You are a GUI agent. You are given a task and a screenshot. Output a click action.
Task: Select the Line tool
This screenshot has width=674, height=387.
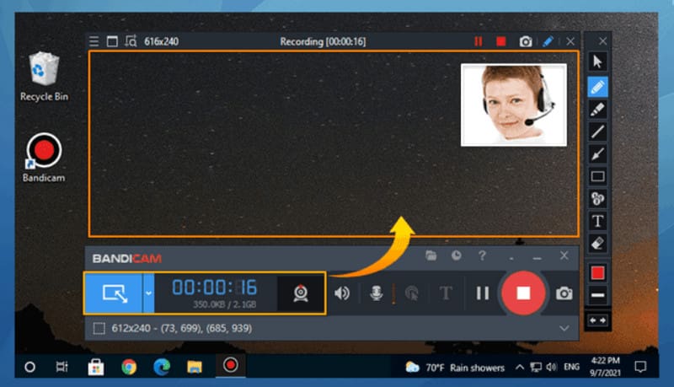pos(597,132)
